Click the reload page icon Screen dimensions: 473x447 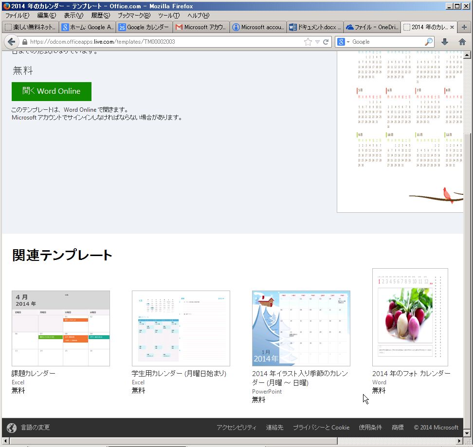pyautogui.click(x=326, y=42)
